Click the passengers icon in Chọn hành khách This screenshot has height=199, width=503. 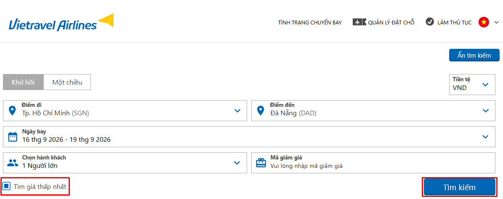click(13, 163)
